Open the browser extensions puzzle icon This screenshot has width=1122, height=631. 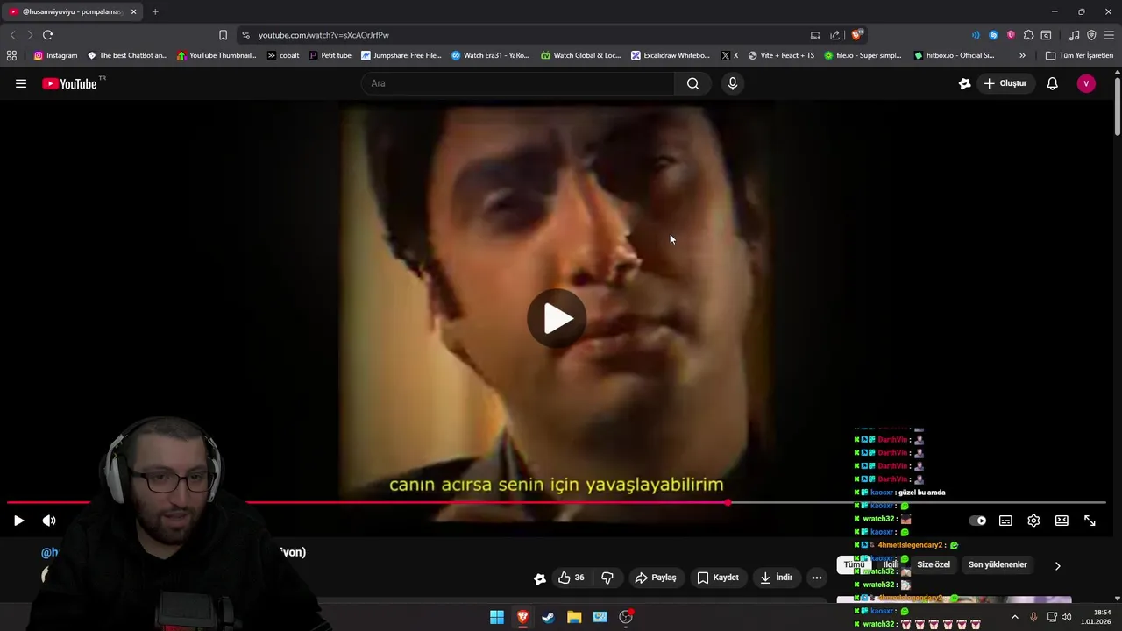click(1028, 35)
